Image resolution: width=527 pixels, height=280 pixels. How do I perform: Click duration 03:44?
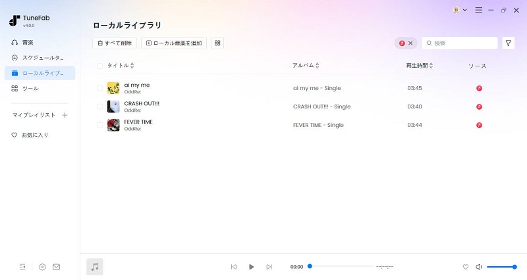(414, 125)
